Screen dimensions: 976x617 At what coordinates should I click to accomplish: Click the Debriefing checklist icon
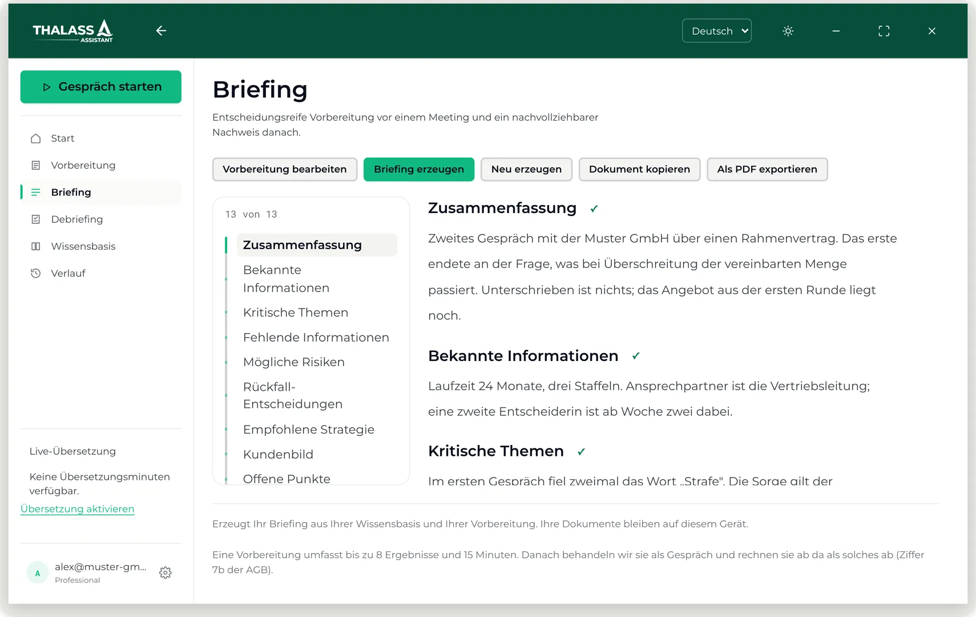(35, 219)
